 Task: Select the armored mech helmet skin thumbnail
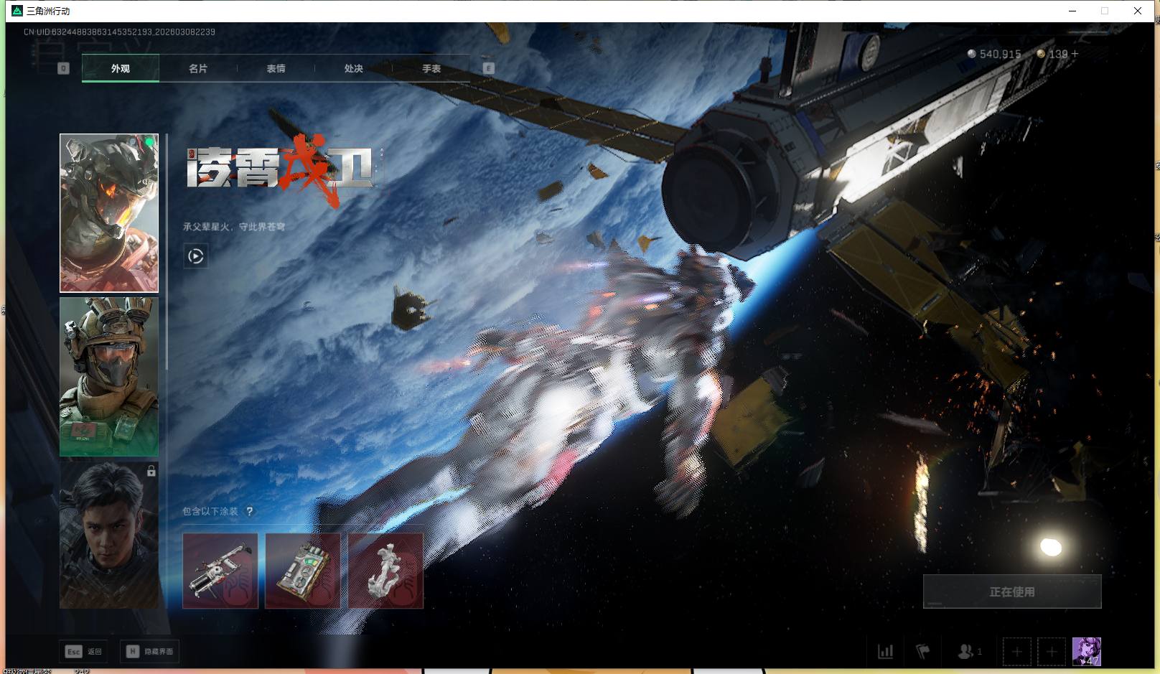click(109, 213)
